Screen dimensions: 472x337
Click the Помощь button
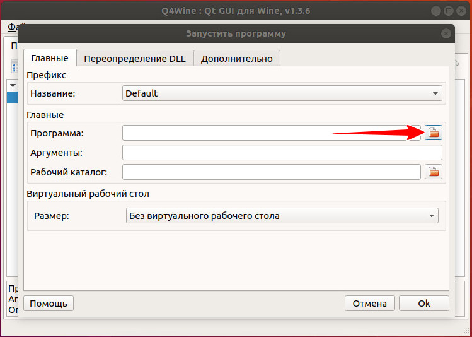click(x=49, y=304)
